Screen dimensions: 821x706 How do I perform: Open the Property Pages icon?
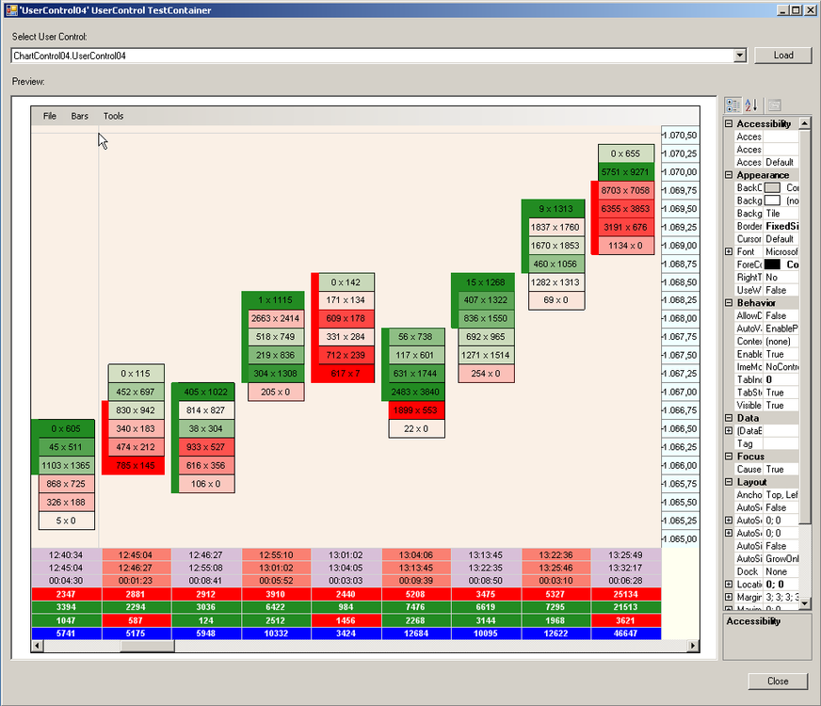pyautogui.click(x=775, y=105)
